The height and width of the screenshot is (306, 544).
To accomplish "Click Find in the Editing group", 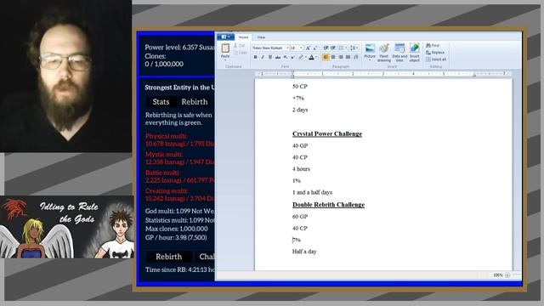I will (x=433, y=45).
